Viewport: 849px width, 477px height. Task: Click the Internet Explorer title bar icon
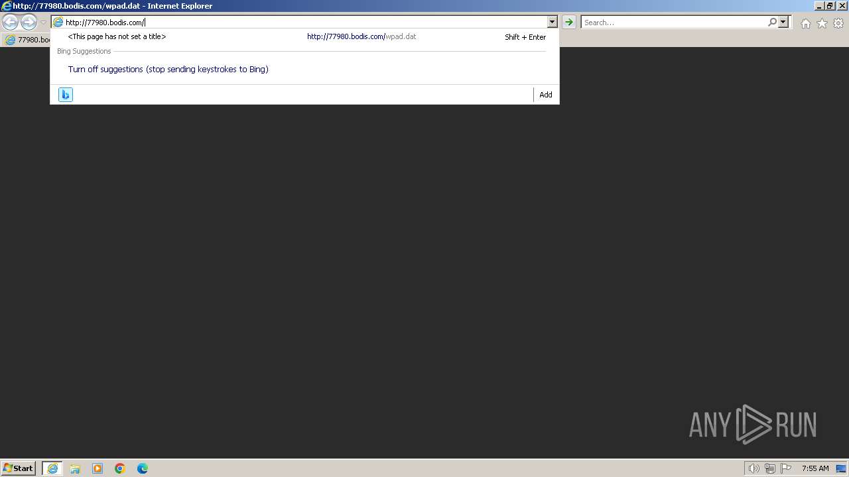7,6
